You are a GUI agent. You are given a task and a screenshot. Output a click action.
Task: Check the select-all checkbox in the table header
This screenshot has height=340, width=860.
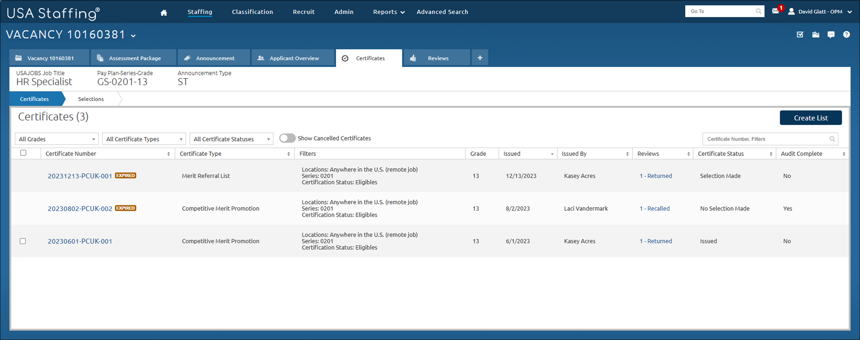click(x=23, y=153)
